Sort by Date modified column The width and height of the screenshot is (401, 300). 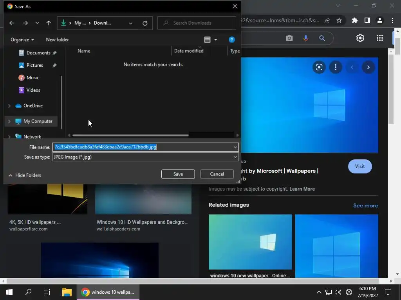pyautogui.click(x=189, y=51)
